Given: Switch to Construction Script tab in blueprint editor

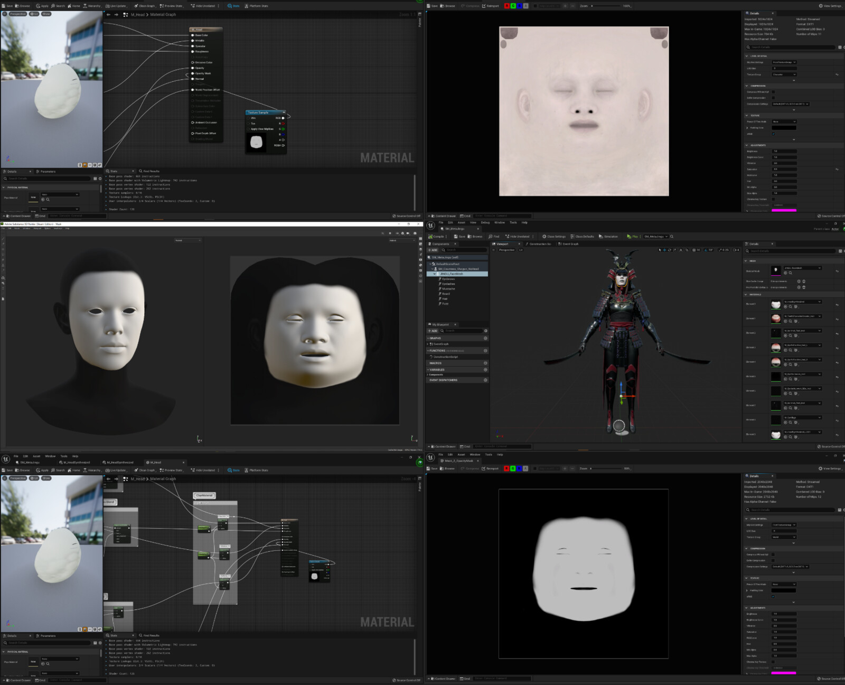Looking at the screenshot, I should [538, 244].
